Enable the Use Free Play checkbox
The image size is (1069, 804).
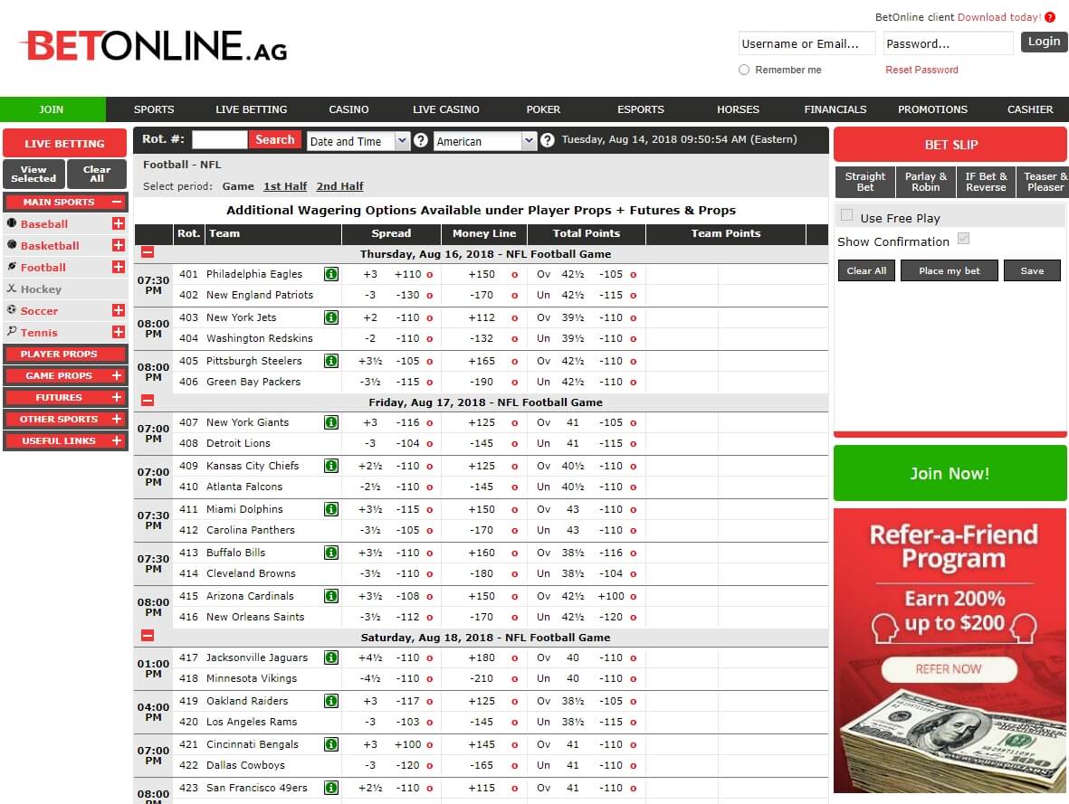[x=847, y=215]
